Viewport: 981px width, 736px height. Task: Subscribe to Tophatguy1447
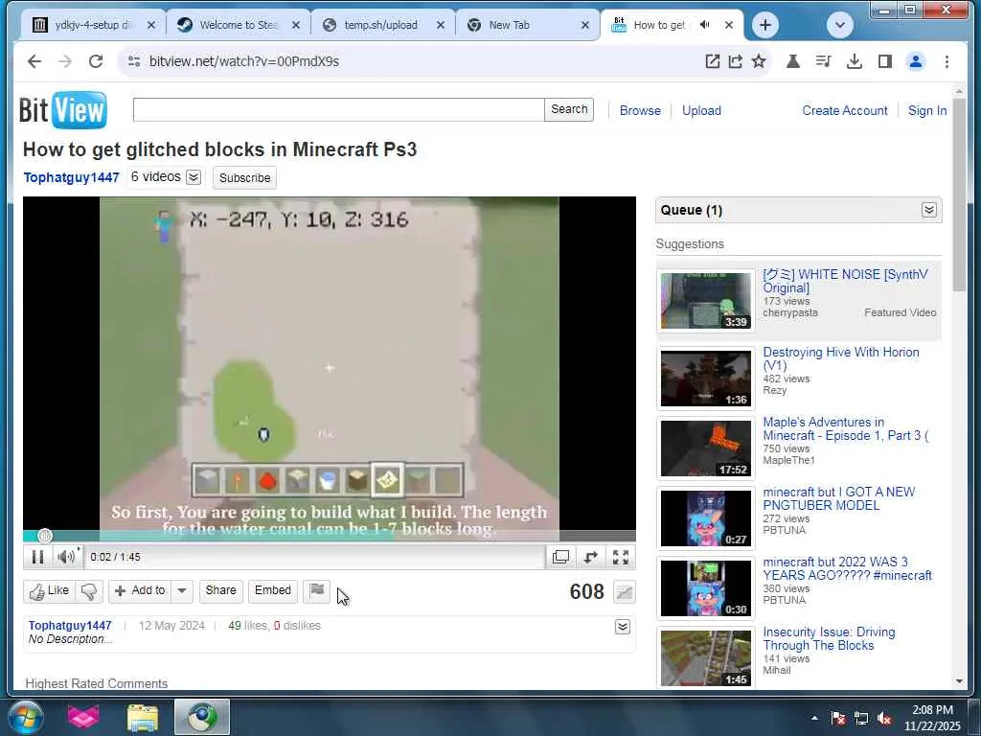click(244, 177)
